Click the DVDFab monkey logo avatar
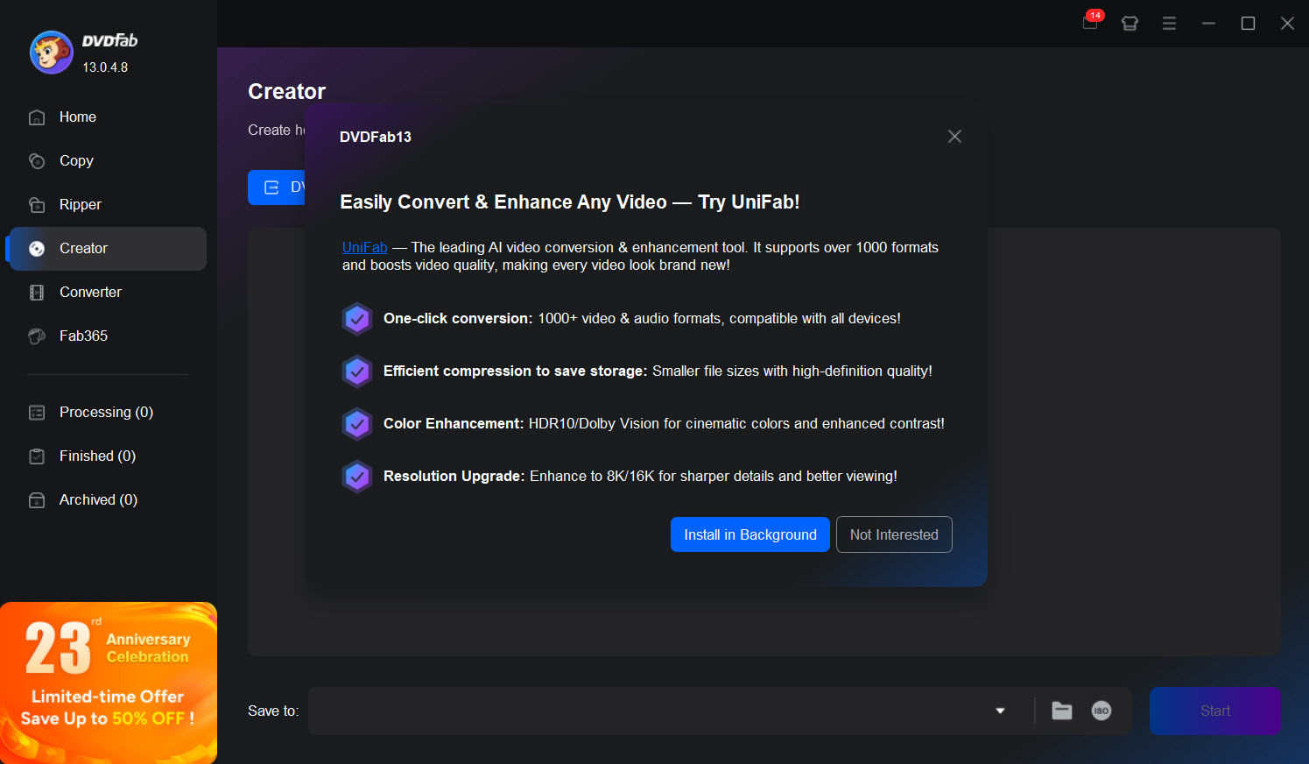This screenshot has height=764, width=1309. tap(51, 53)
